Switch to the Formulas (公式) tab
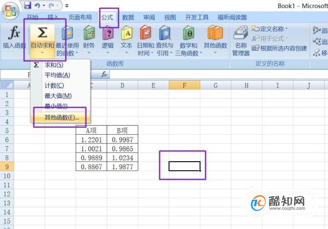The image size is (328, 229). pyautogui.click(x=107, y=17)
